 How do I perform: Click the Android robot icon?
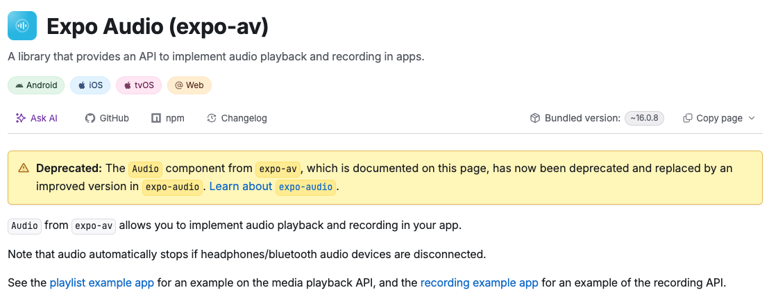(19, 85)
